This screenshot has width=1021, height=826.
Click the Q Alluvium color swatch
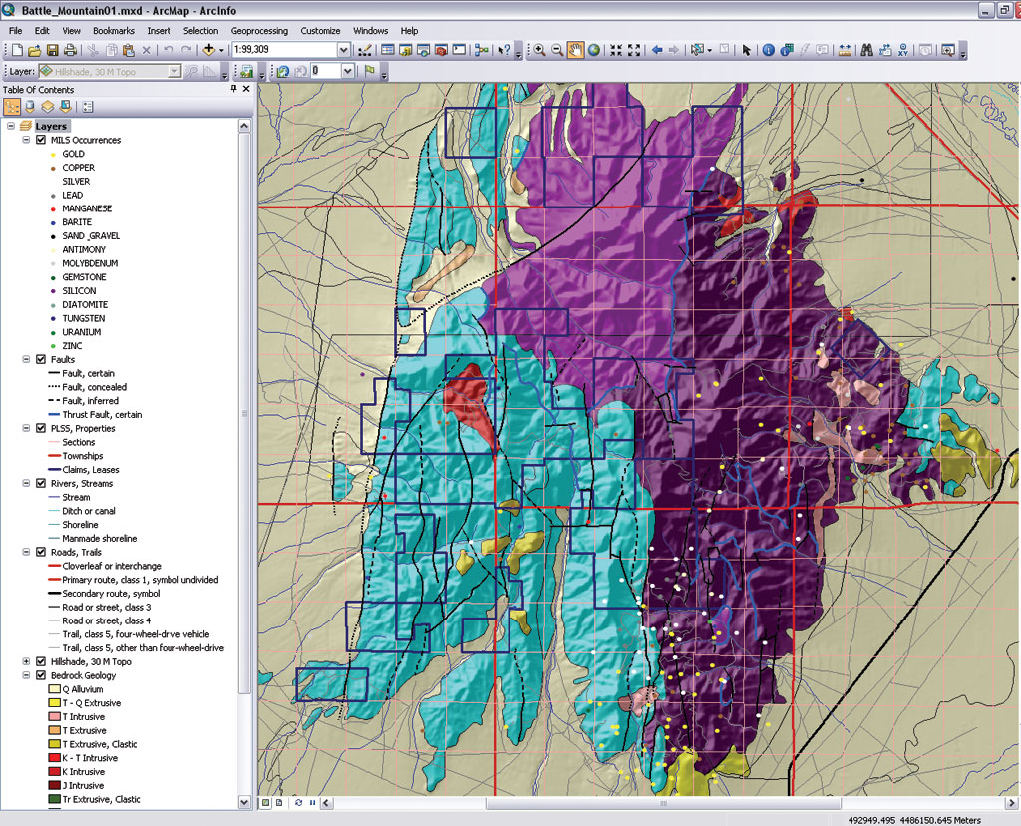[x=54, y=689]
